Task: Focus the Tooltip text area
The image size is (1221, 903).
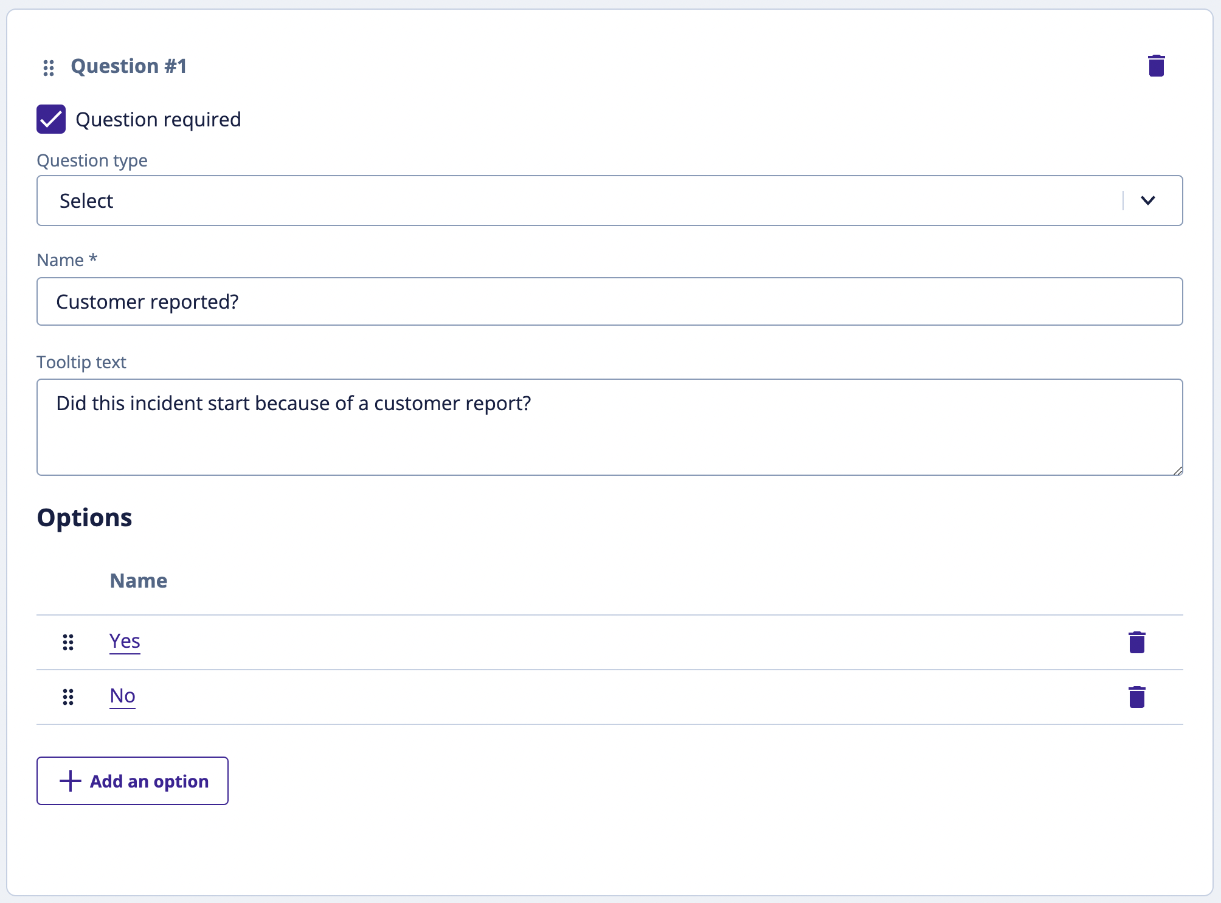Action: (609, 427)
